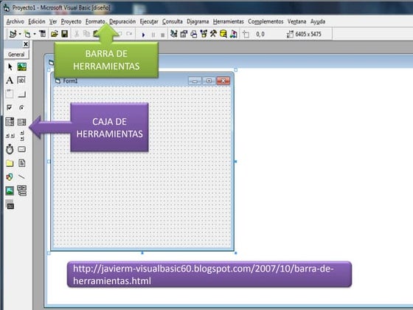Open the Project Explorer from toolbar

pos(173,34)
